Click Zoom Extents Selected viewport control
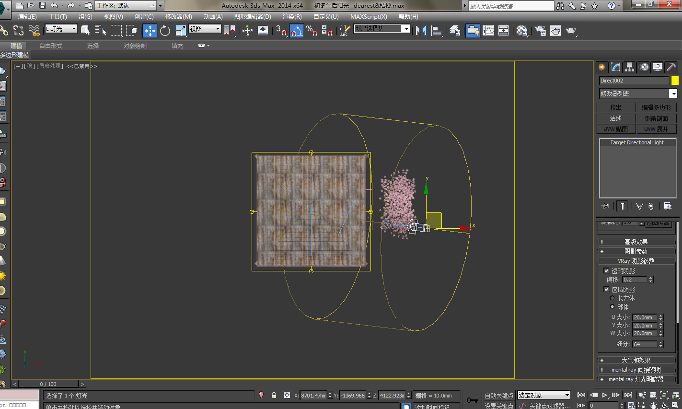Screen dimensions: 682x409 (x=665, y=395)
